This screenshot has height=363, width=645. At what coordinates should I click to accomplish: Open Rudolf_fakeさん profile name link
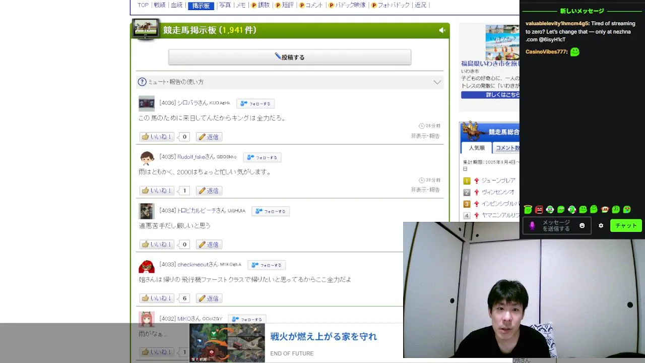pos(196,157)
